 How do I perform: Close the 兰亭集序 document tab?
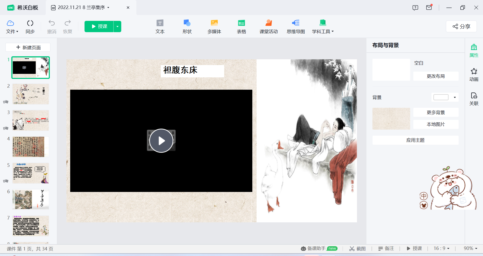128,8
